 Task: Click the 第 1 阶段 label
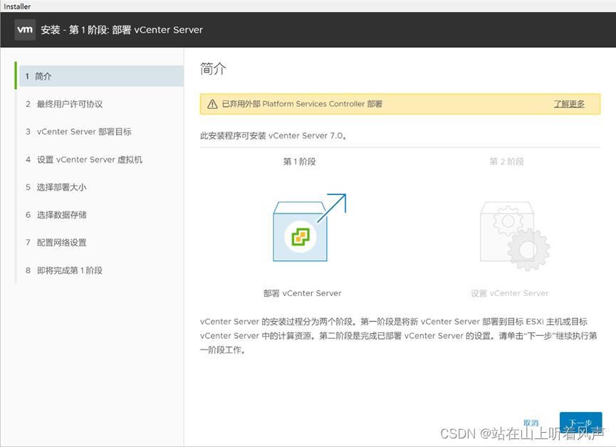point(299,162)
